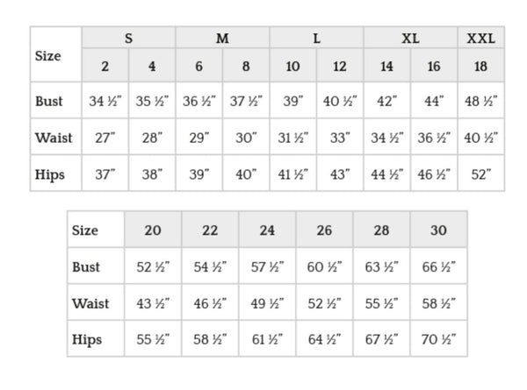This screenshot has width=527, height=390.
Task: Click the S size group header
Action: point(129,39)
